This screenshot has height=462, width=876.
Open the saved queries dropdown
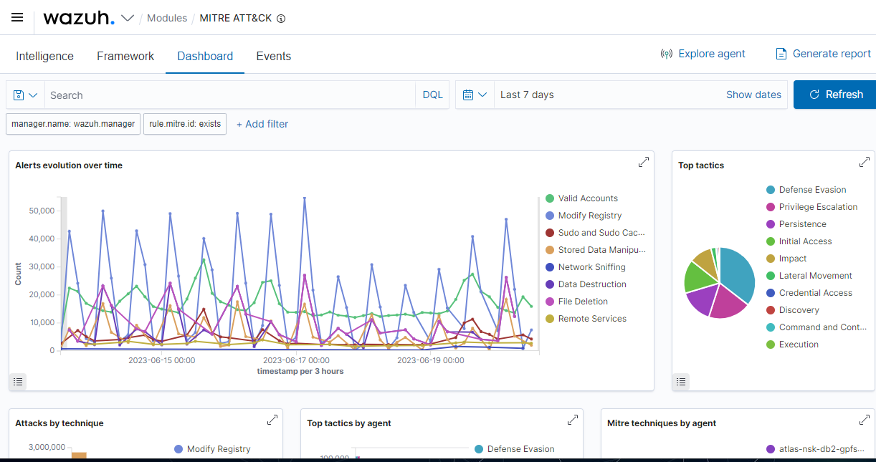pos(26,95)
